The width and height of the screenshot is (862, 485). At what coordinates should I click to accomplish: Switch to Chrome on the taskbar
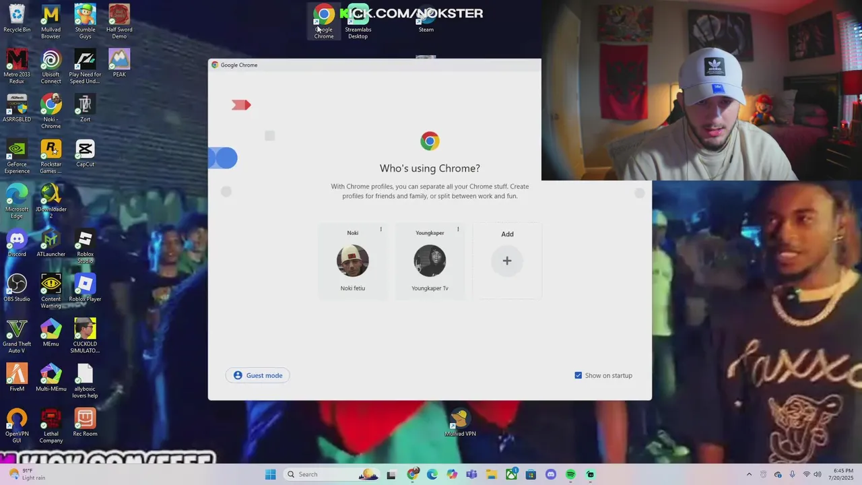coord(413,475)
